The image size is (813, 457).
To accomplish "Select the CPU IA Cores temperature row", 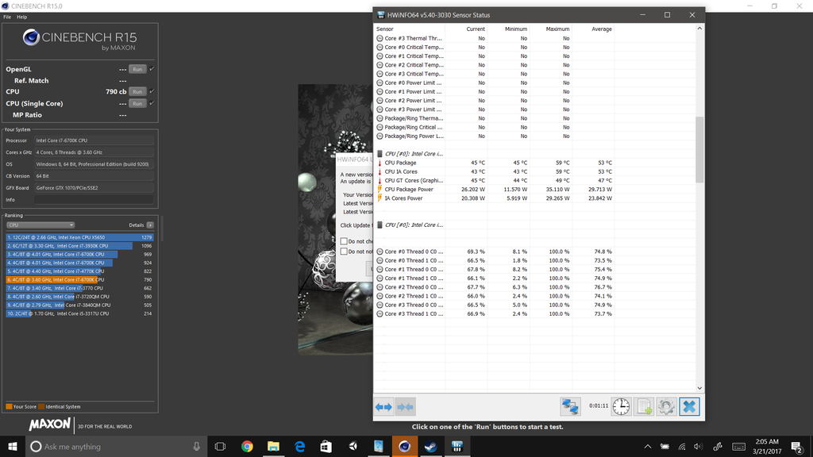I will click(494, 171).
